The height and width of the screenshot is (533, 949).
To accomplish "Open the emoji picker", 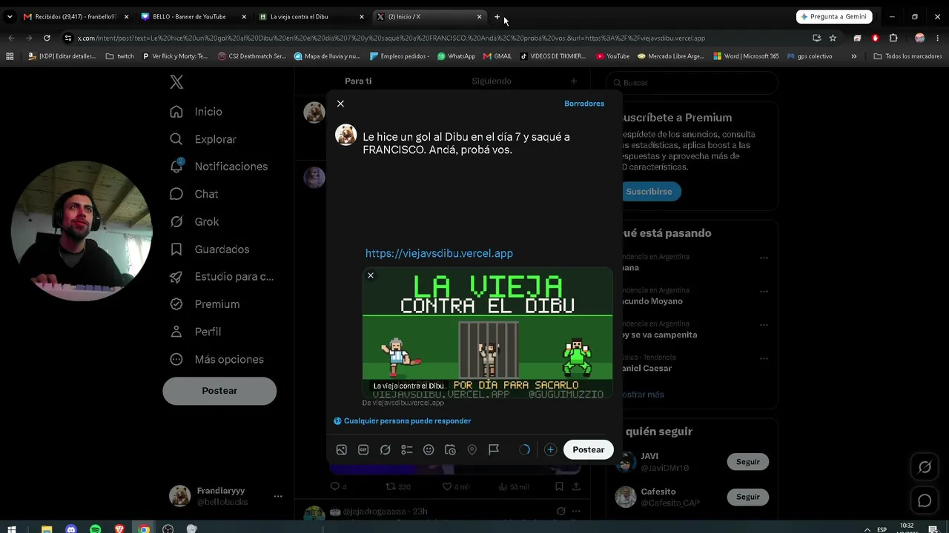I will point(429,449).
